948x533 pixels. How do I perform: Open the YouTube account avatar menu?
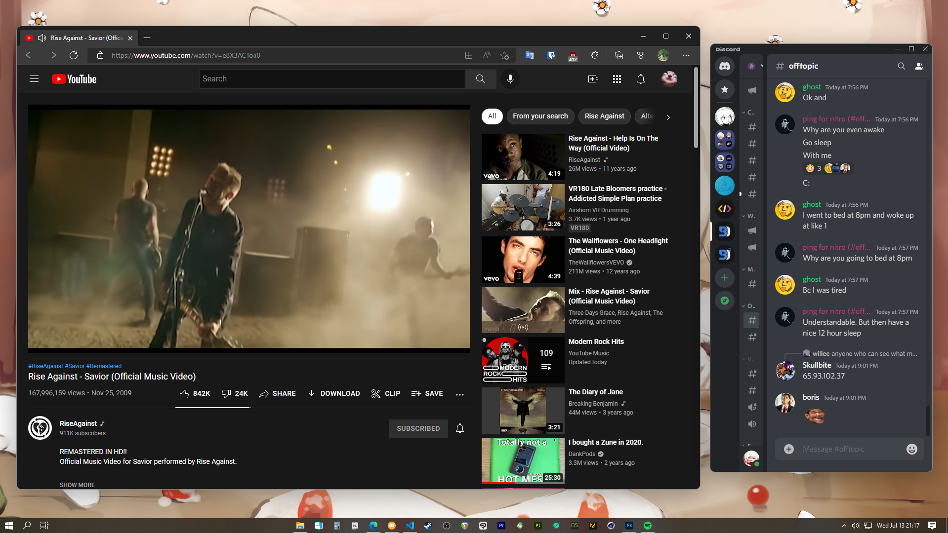pyautogui.click(x=669, y=79)
